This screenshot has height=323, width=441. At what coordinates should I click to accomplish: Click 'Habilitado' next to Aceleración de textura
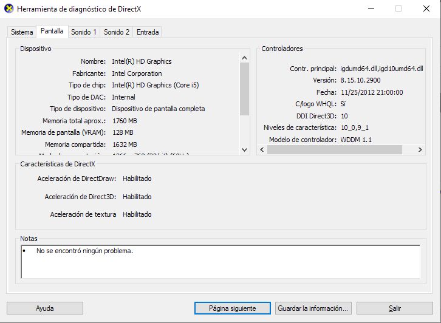pyautogui.click(x=137, y=214)
